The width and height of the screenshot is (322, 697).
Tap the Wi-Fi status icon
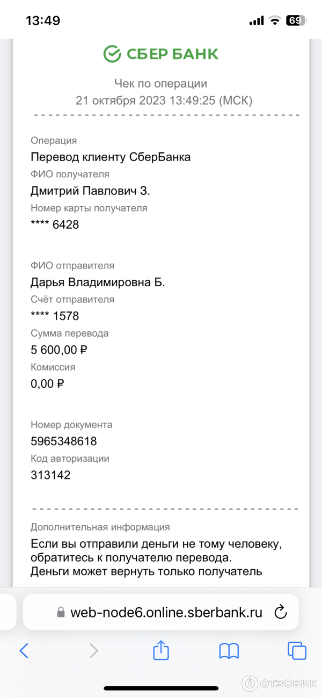pos(275,21)
